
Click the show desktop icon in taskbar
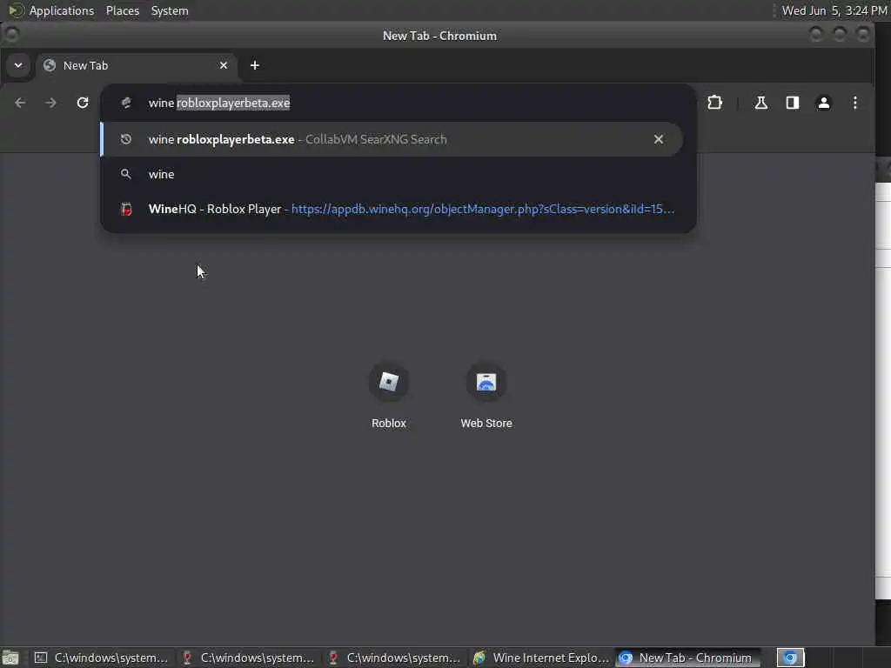[10, 658]
